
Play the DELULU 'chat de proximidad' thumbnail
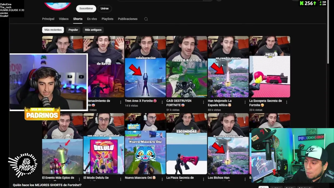click(x=104, y=144)
